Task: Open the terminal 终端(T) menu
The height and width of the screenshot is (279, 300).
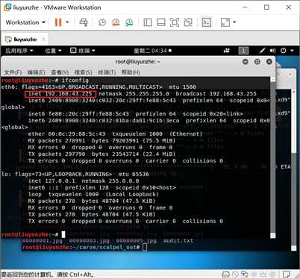Action: click(x=107, y=72)
